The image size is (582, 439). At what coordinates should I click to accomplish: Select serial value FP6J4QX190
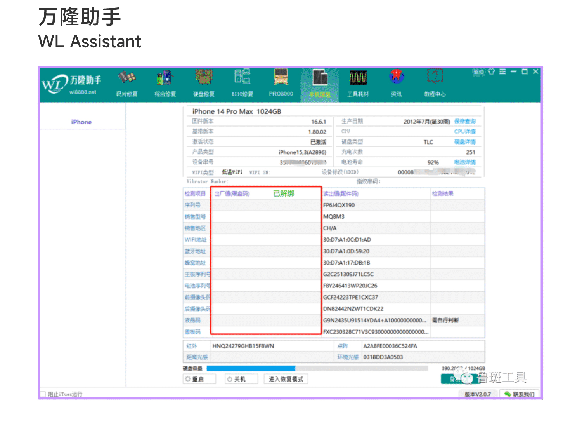pyautogui.click(x=339, y=205)
